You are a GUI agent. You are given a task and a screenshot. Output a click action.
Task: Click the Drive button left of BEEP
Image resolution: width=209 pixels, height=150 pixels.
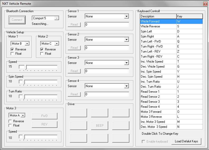[78, 125]
